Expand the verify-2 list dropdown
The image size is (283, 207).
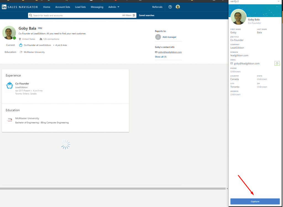(278, 1)
